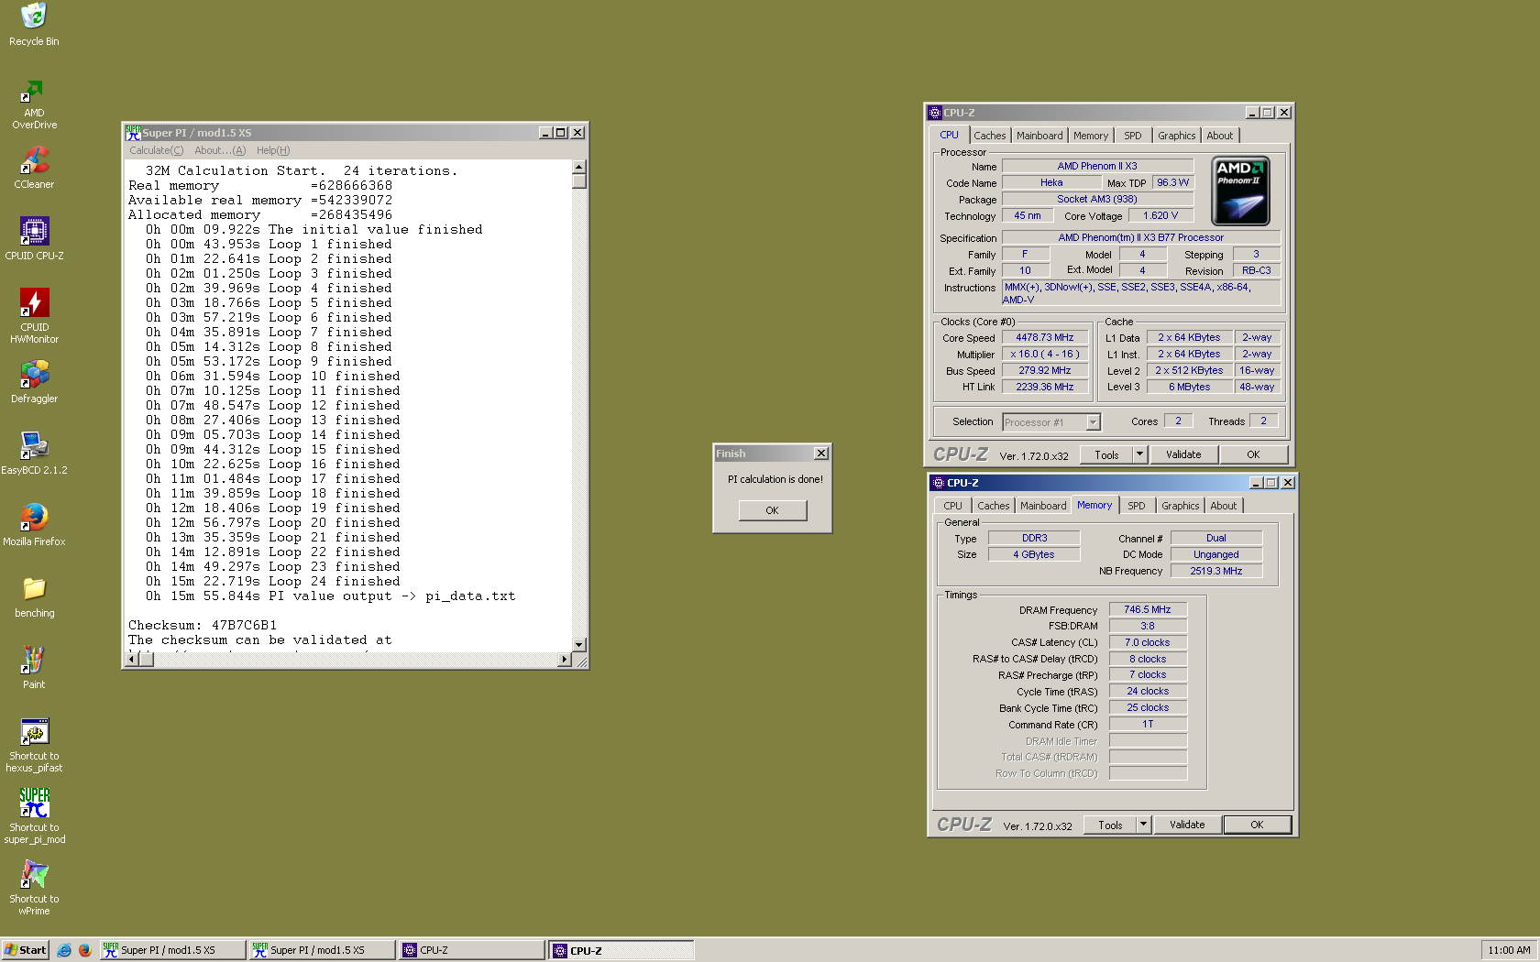Viewport: 1540px width, 962px height.
Task: Select Graphics tab in top CPU-Z
Action: coord(1176,136)
